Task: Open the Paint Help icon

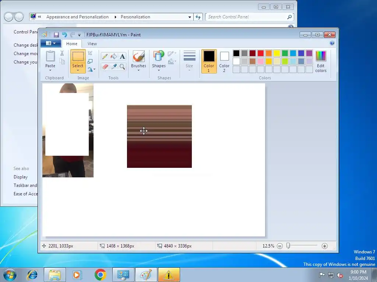Action: pyautogui.click(x=332, y=43)
